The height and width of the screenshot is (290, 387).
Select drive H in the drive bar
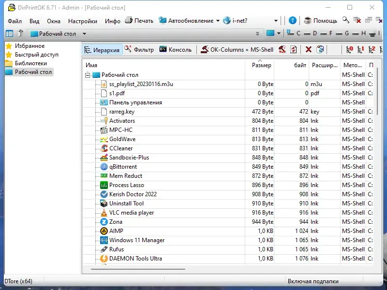(359, 33)
